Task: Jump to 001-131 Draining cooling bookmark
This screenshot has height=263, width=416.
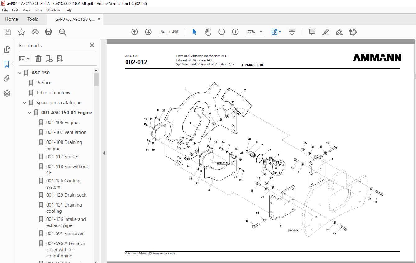Action: (64, 208)
